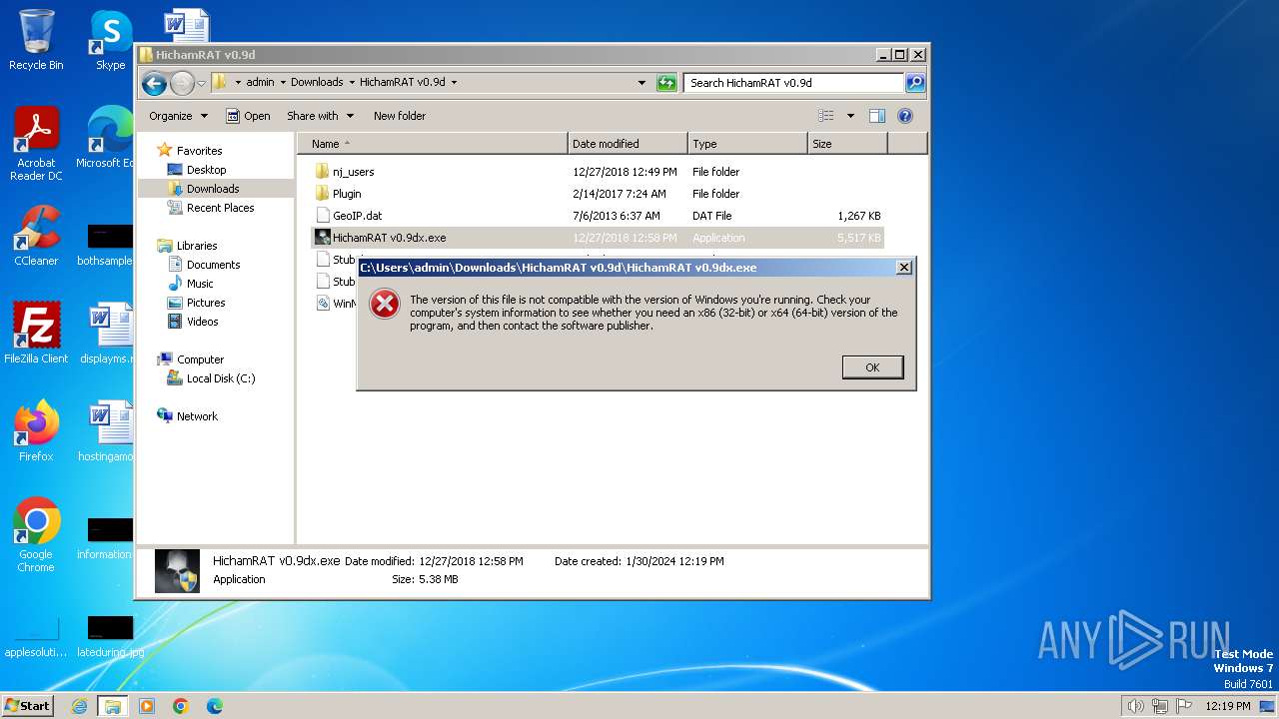Open Documents library
This screenshot has height=719, width=1279.
[213, 265]
